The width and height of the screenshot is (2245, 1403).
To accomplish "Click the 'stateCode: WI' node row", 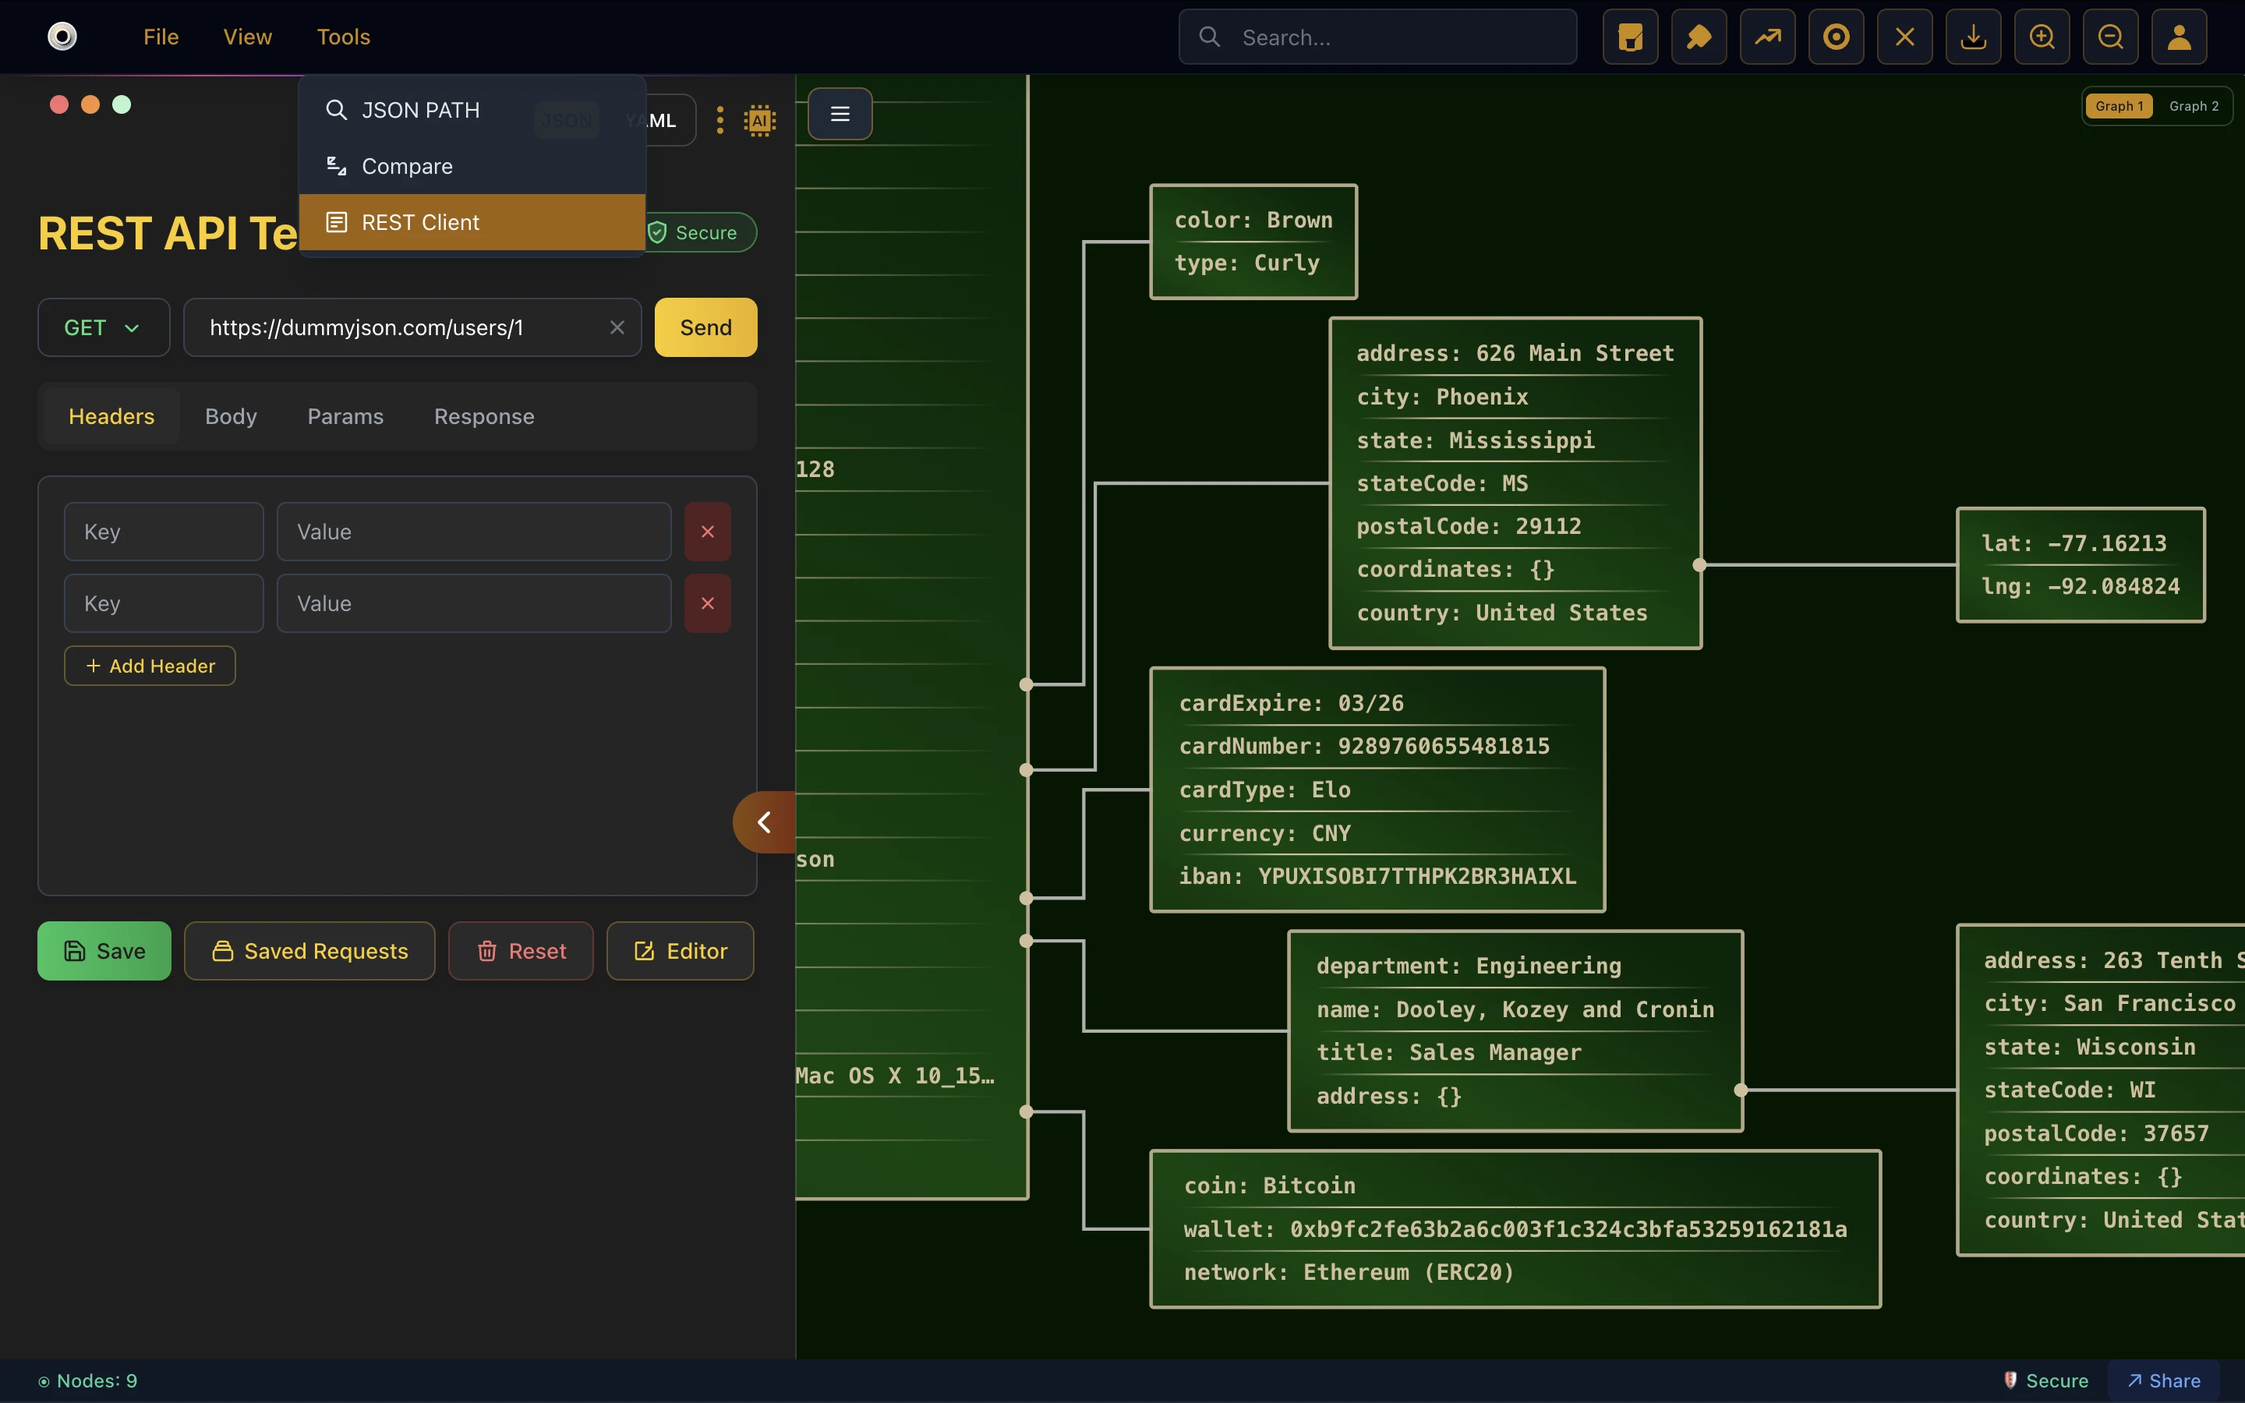I will (2070, 1090).
